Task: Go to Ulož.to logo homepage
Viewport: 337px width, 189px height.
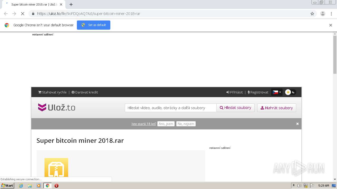Action: coord(57,107)
